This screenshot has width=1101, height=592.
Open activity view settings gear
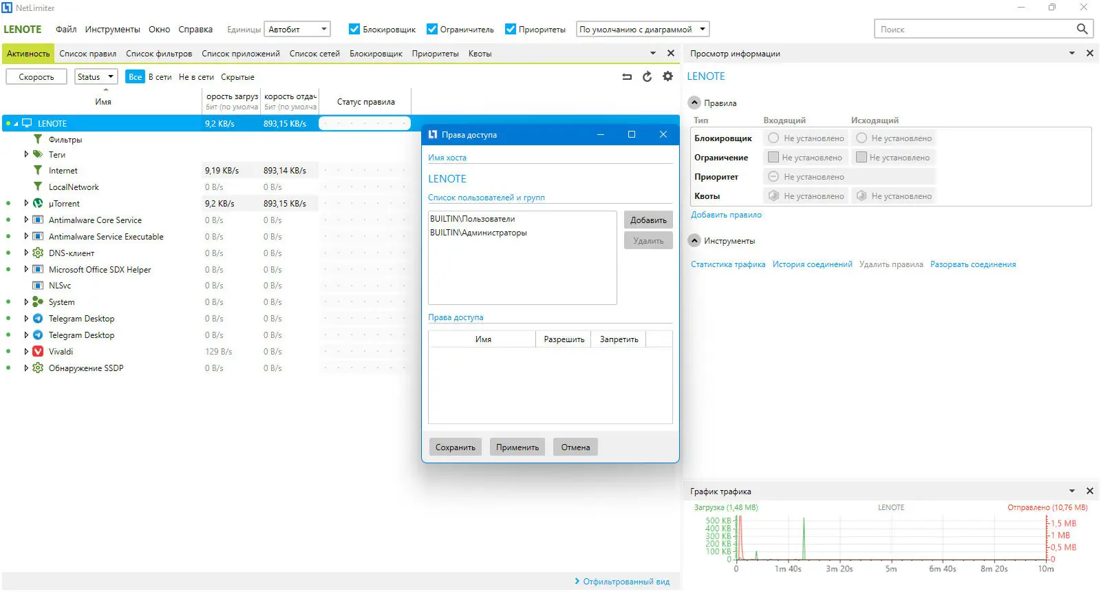[x=667, y=76]
